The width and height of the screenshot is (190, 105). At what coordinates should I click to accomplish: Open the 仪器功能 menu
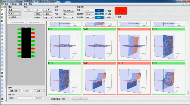pyautogui.click(x=13, y=4)
